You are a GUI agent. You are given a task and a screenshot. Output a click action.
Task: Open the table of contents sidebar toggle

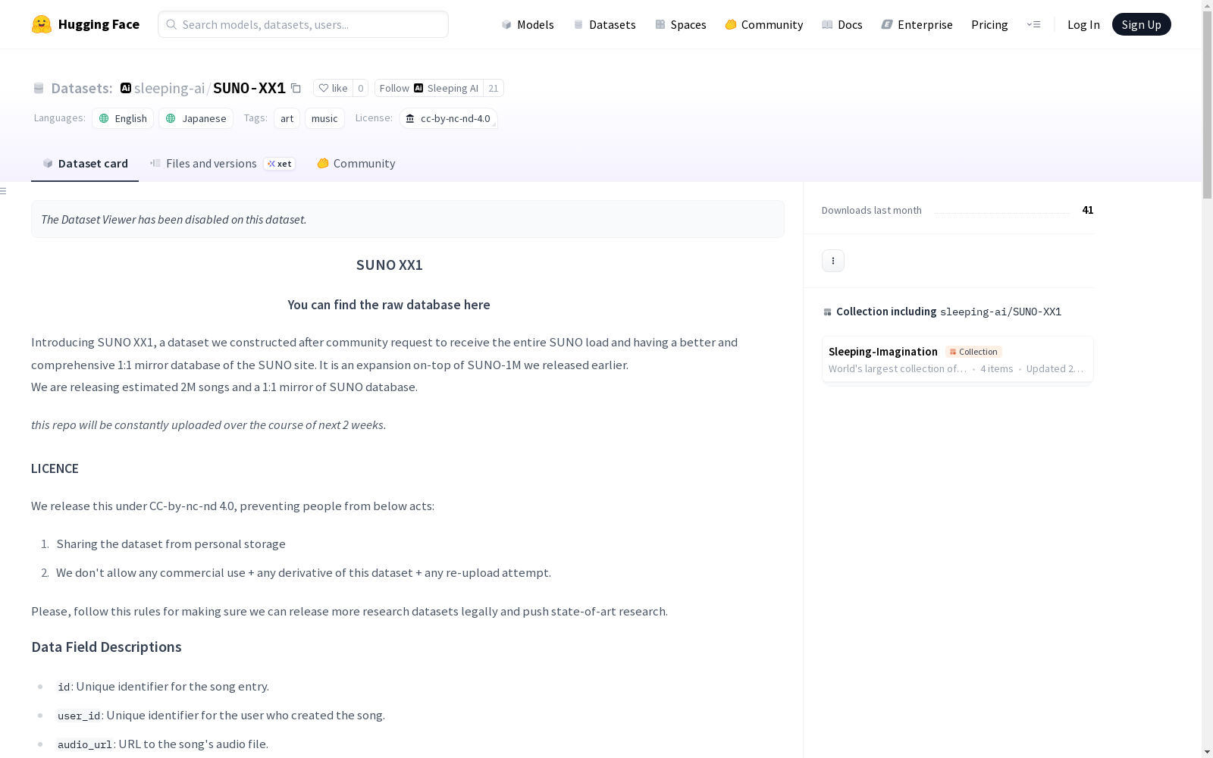[x=4, y=191]
